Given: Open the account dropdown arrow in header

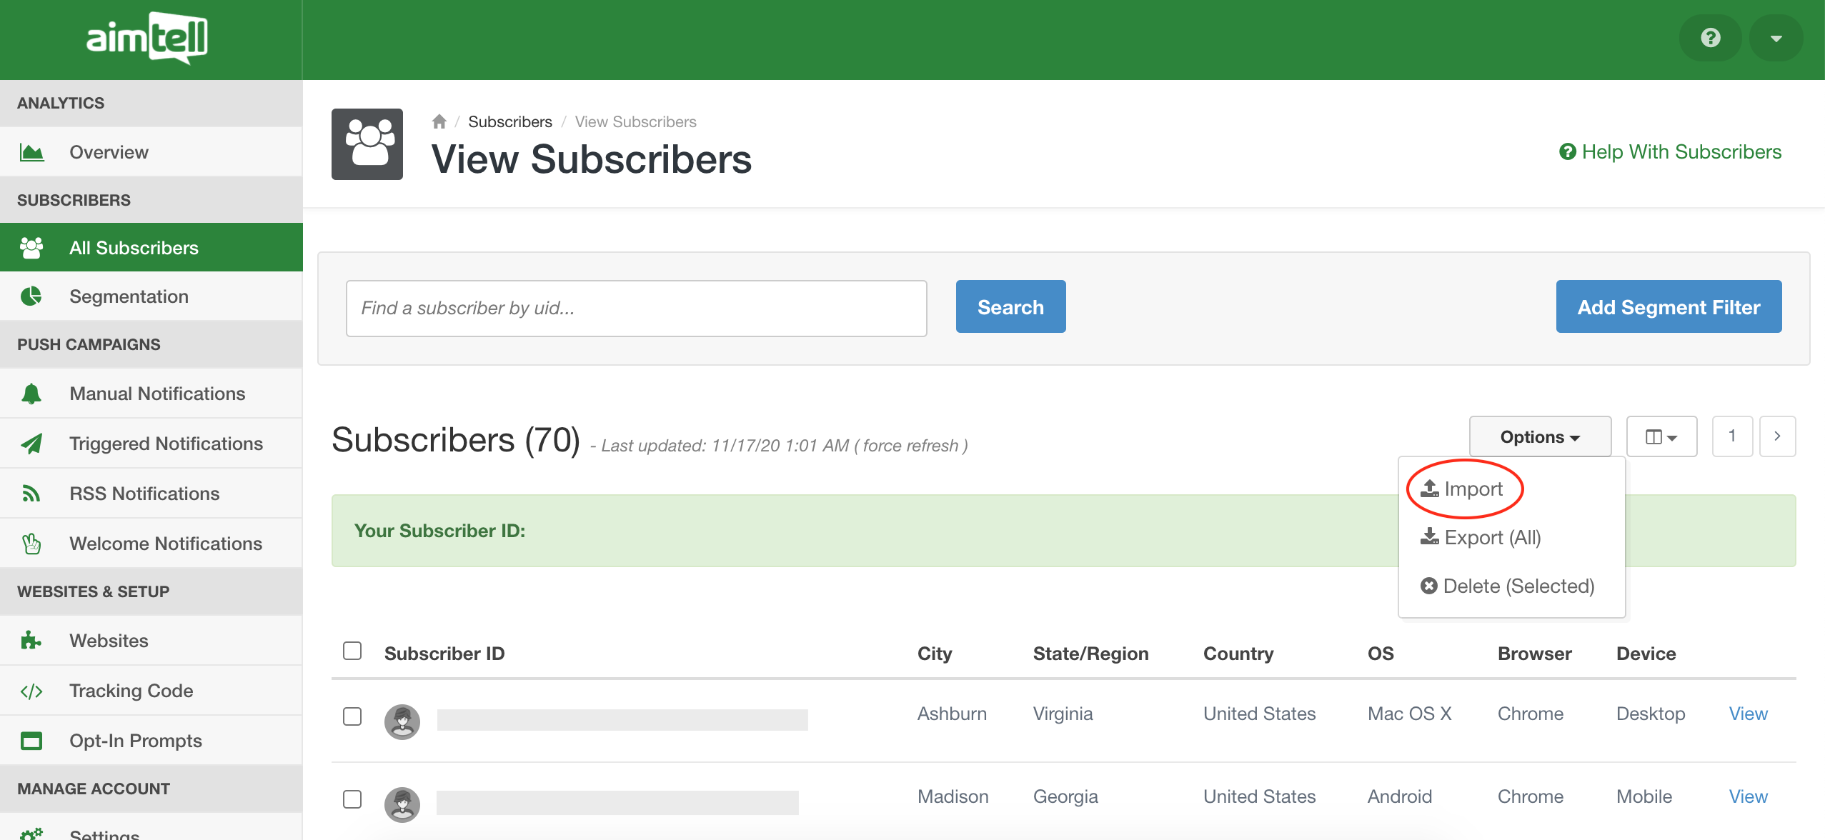Looking at the screenshot, I should click(1776, 38).
